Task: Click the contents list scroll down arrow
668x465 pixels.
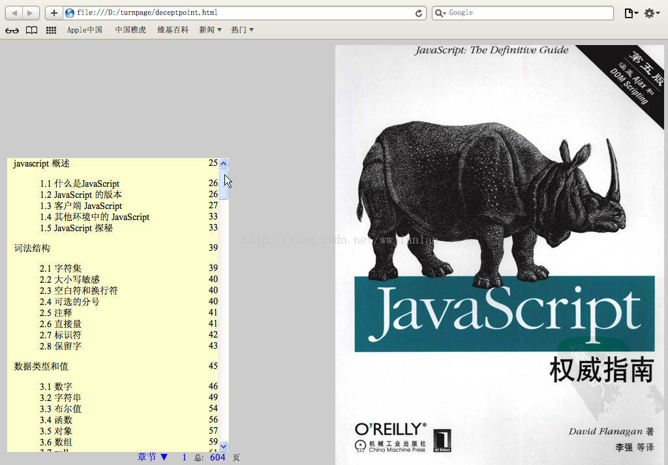Action: coord(223,446)
